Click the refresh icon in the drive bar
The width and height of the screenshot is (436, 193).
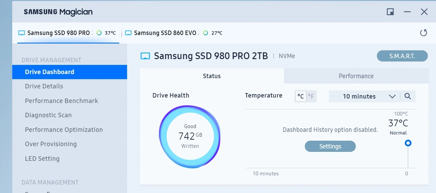(x=423, y=33)
